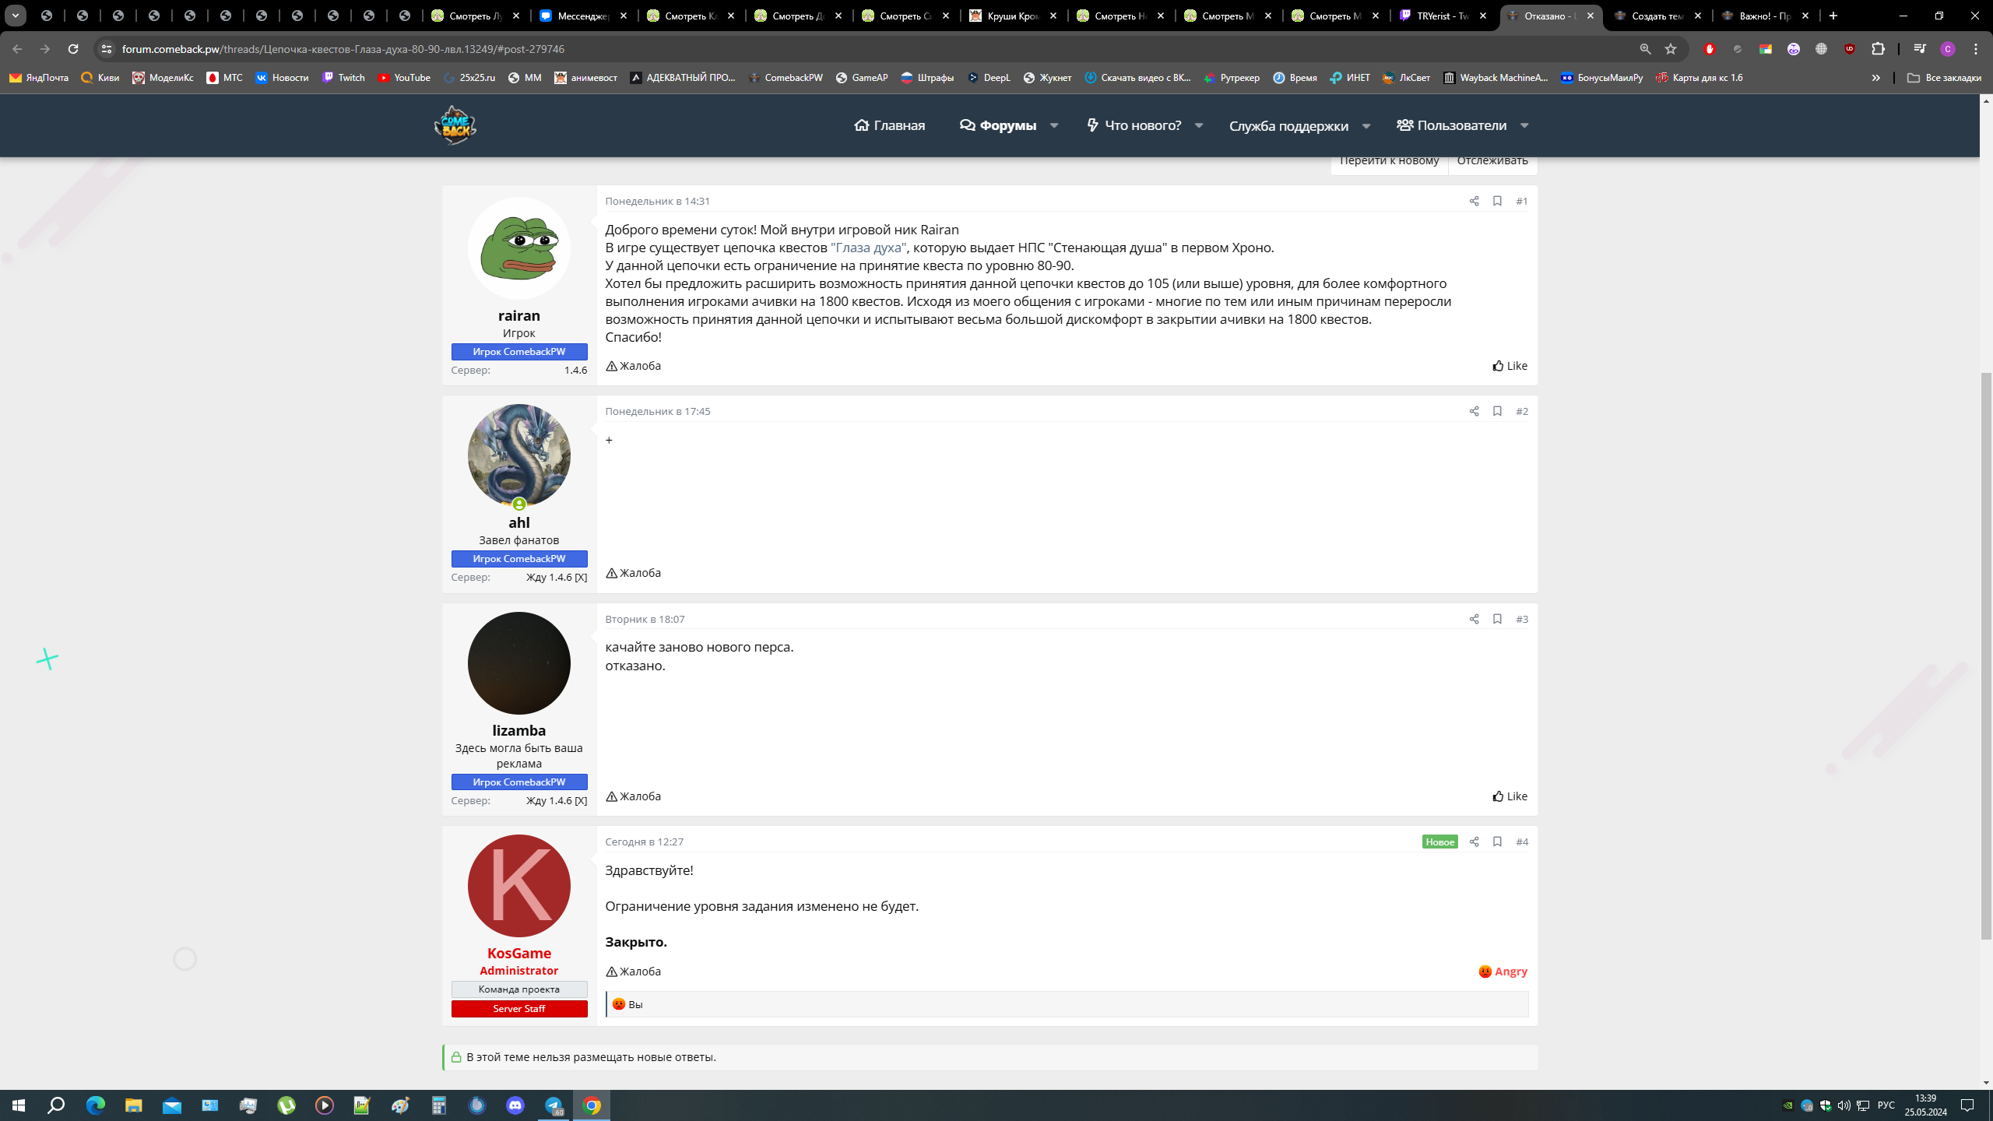
Task: Share post #3 by lizamba
Action: [1474, 619]
